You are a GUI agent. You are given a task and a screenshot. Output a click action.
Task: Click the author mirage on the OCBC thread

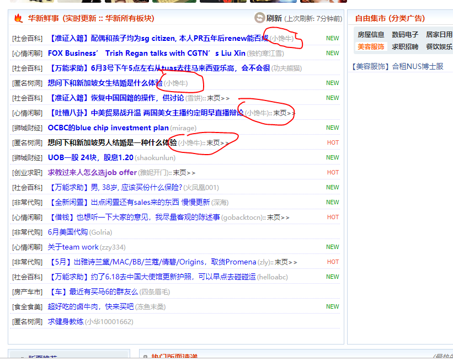coord(183,128)
